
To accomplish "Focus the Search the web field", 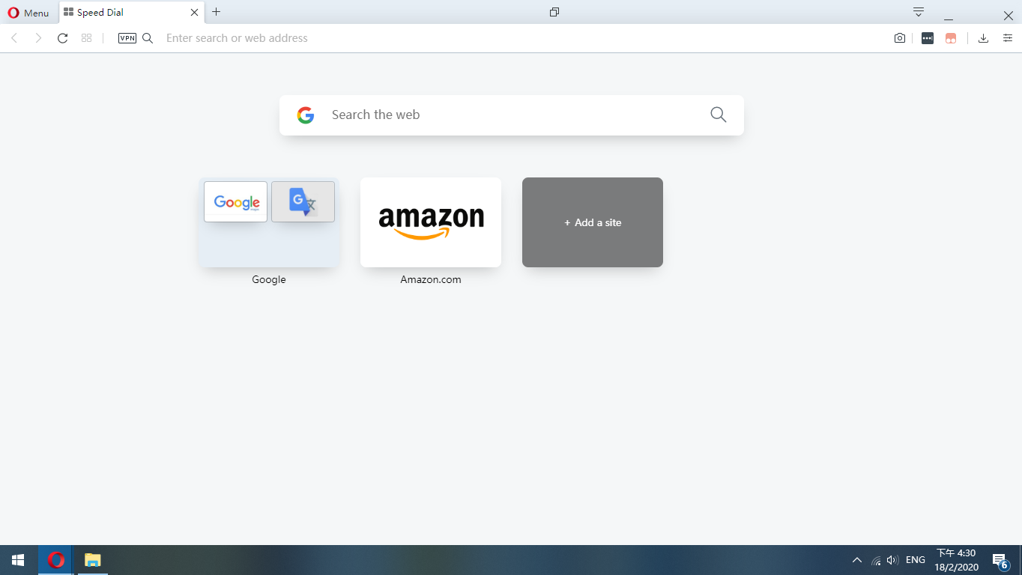I will click(x=512, y=115).
